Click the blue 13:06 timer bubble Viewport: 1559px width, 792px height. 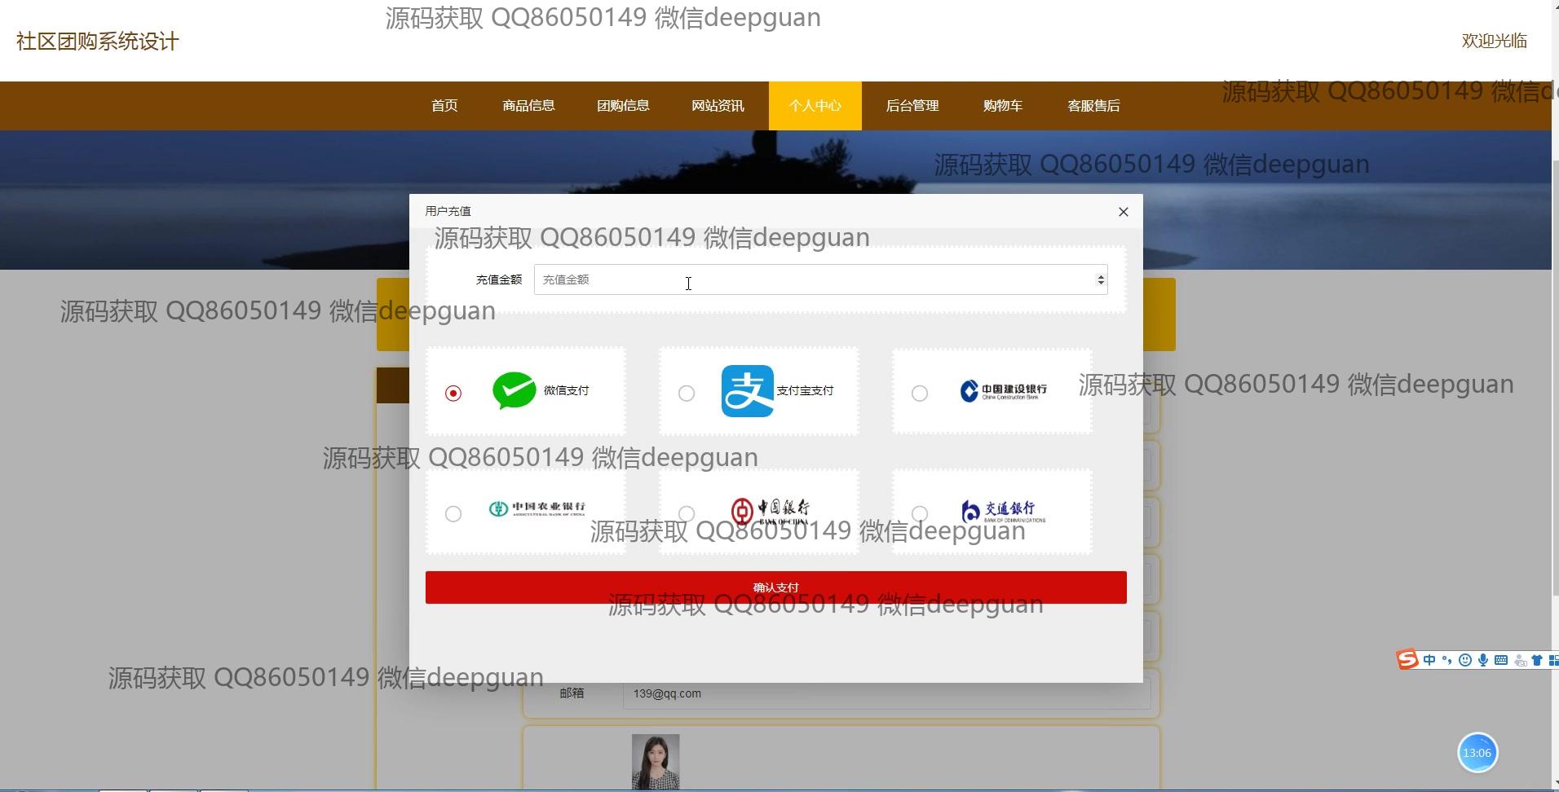pos(1477,753)
